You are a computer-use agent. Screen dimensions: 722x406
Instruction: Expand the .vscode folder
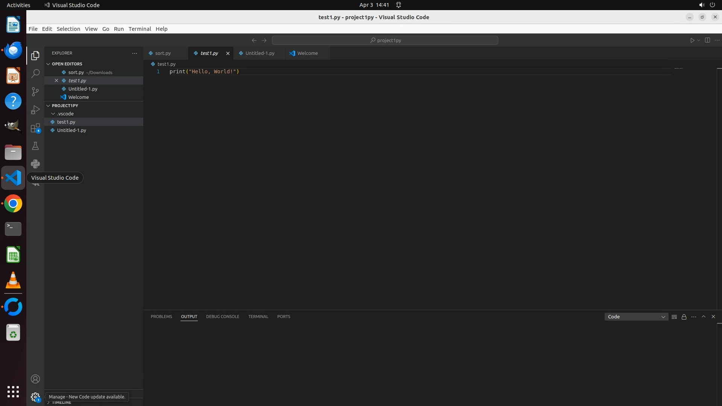[65, 114]
